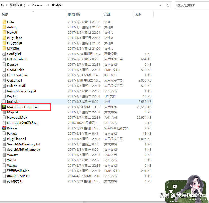This screenshot has width=209, height=203.
Task: Expand the chevron before 新加卷 (D:)
Action: (7, 5)
